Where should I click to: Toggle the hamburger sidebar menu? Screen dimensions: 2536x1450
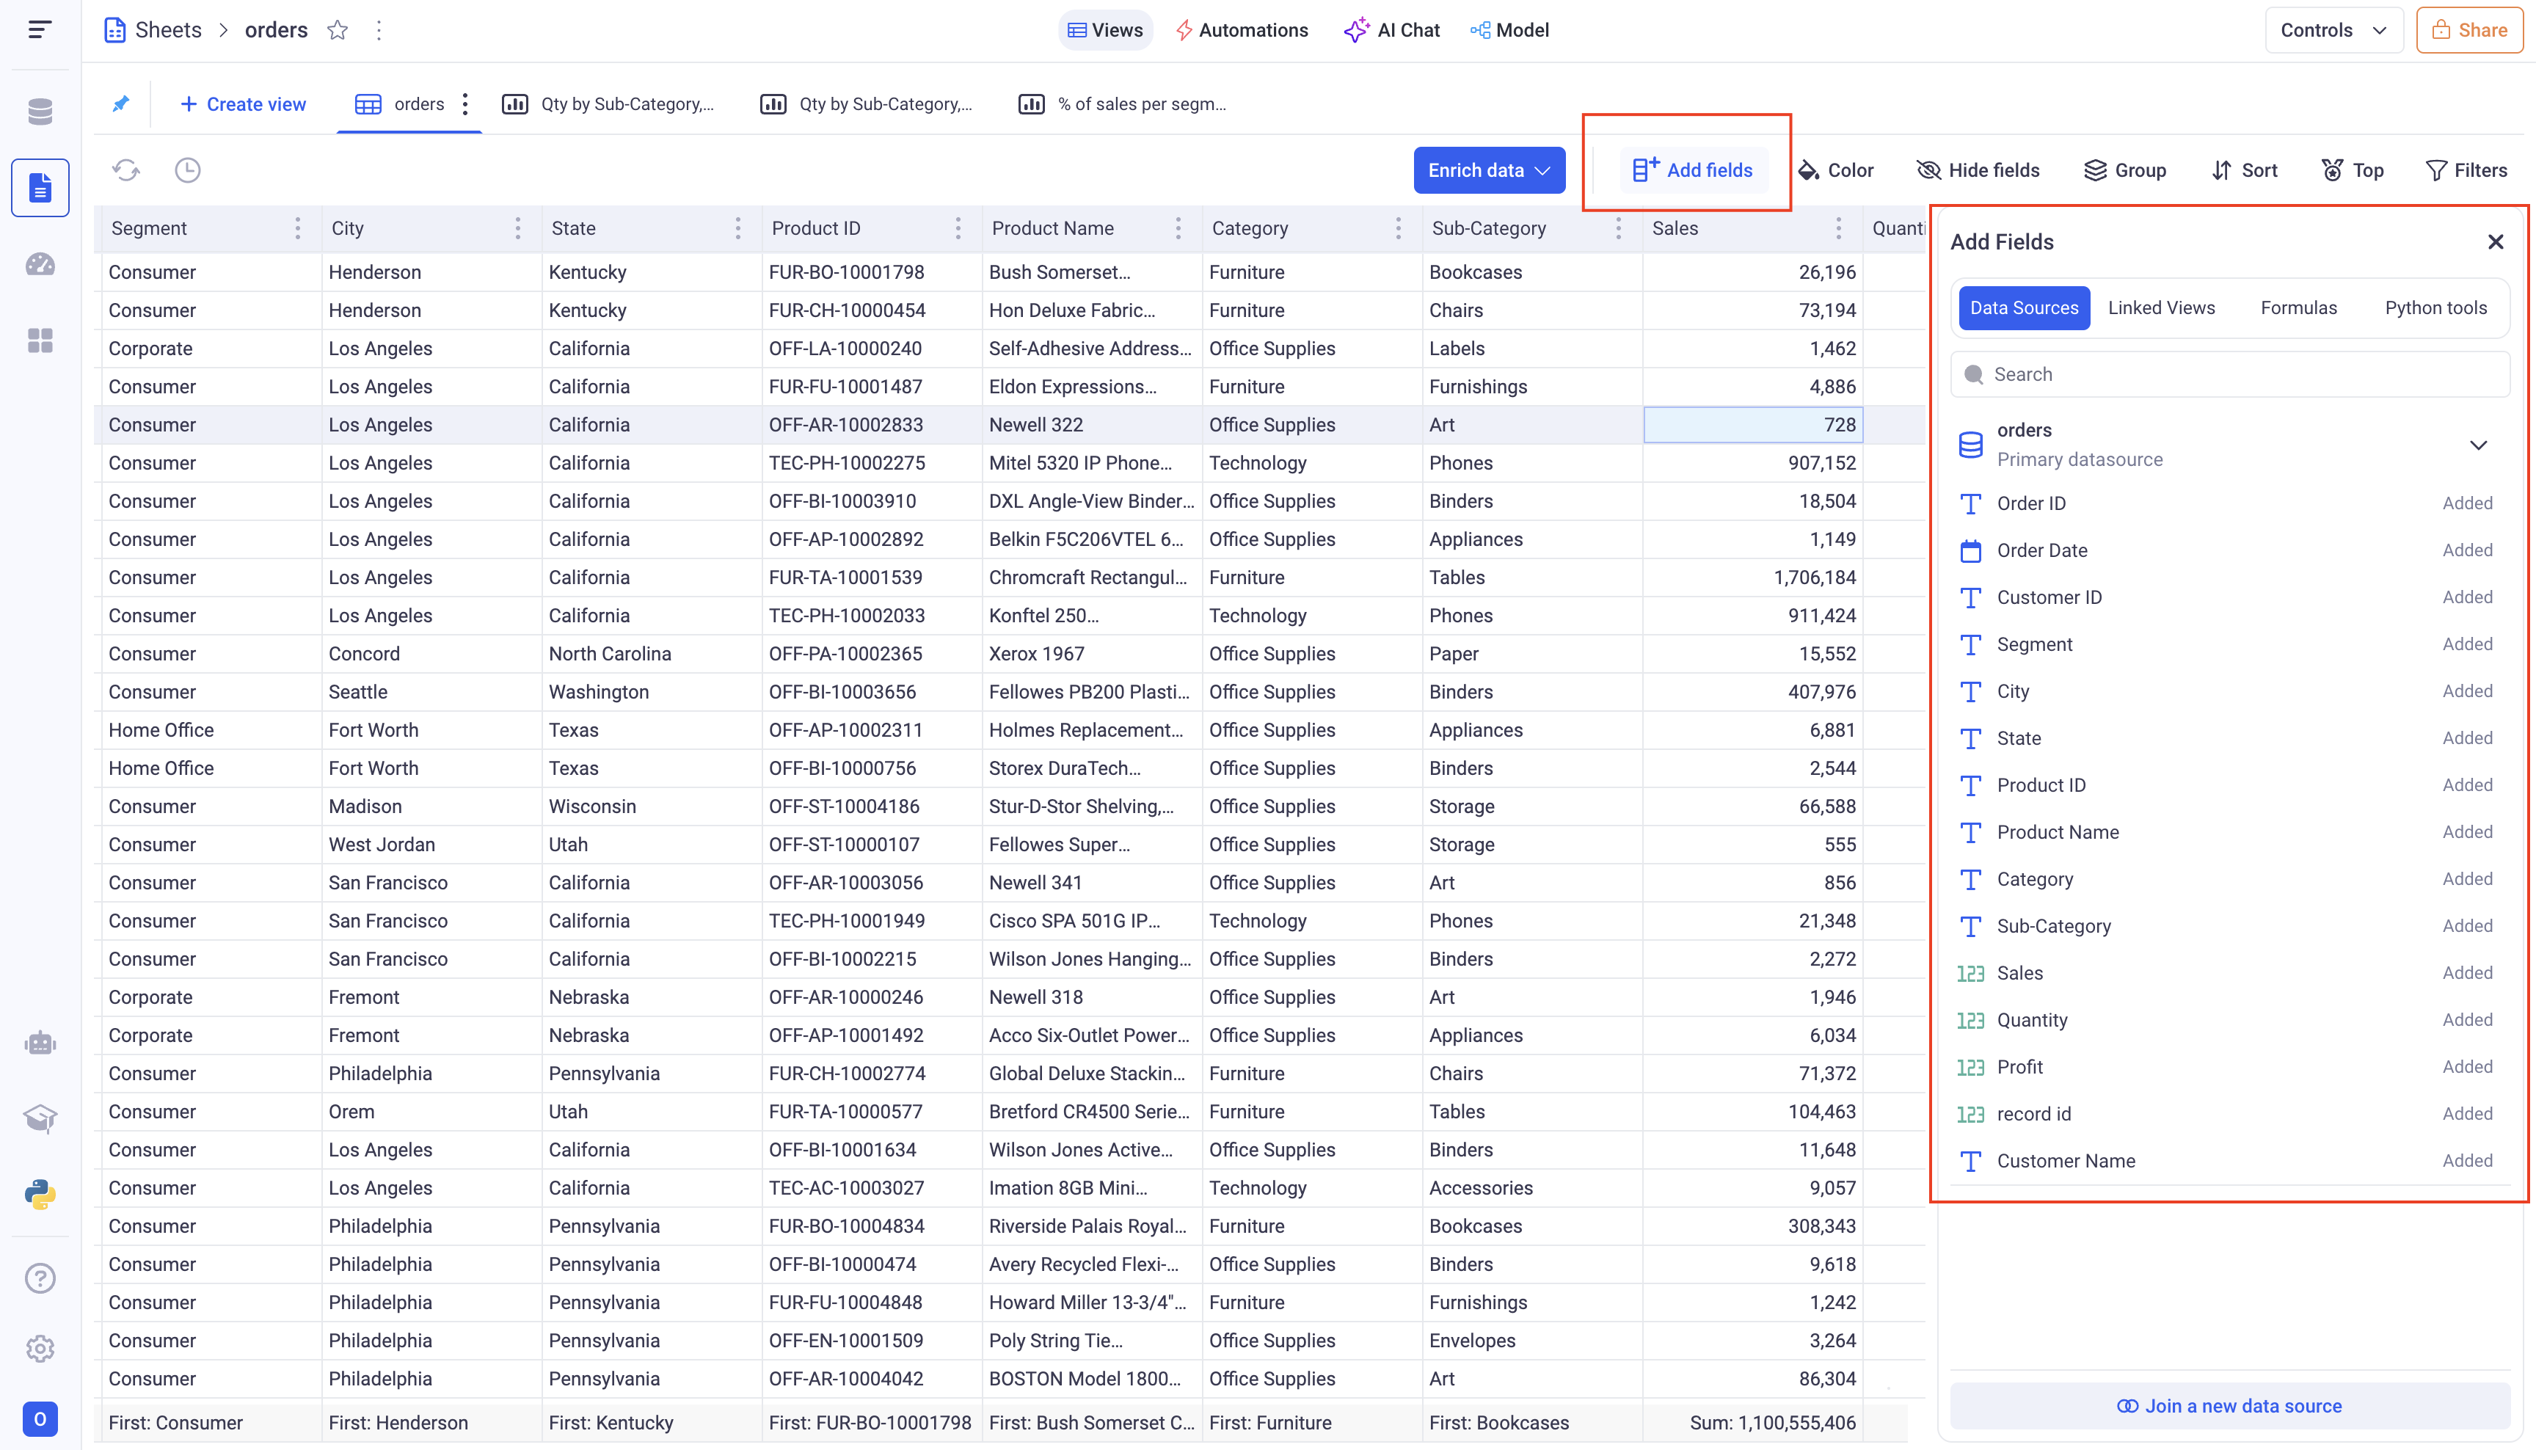(40, 30)
